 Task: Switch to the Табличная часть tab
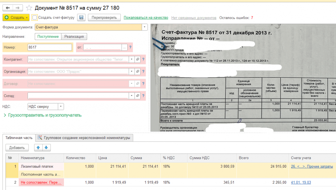click(x=19, y=138)
